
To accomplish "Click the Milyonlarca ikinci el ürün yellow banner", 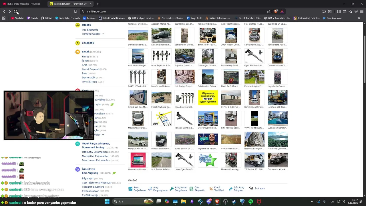I will click(208, 98).
